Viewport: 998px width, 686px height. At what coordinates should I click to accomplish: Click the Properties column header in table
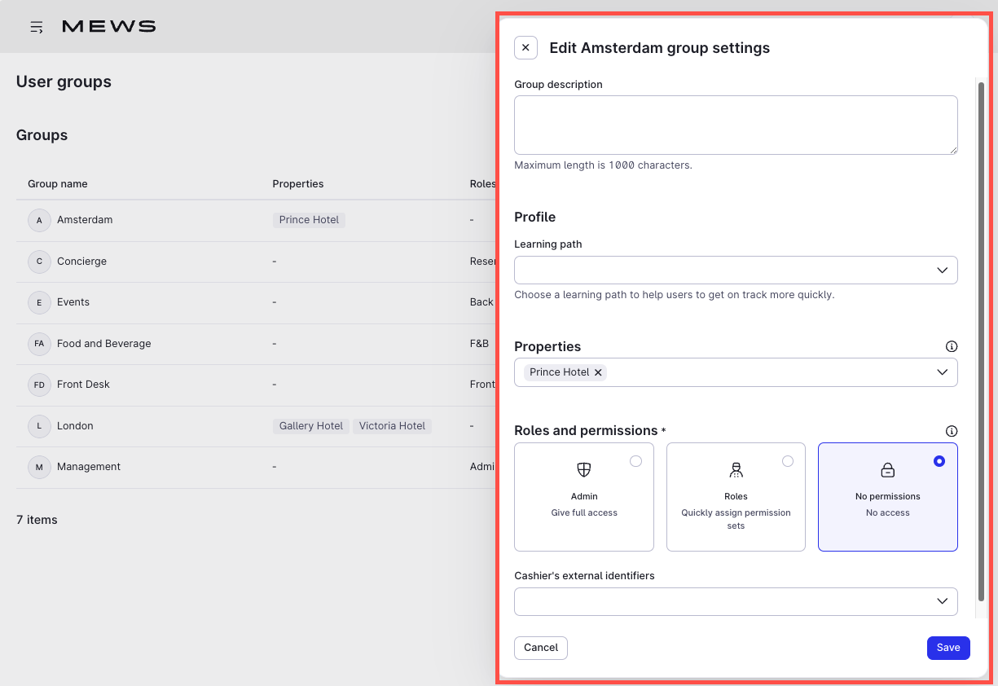point(298,184)
